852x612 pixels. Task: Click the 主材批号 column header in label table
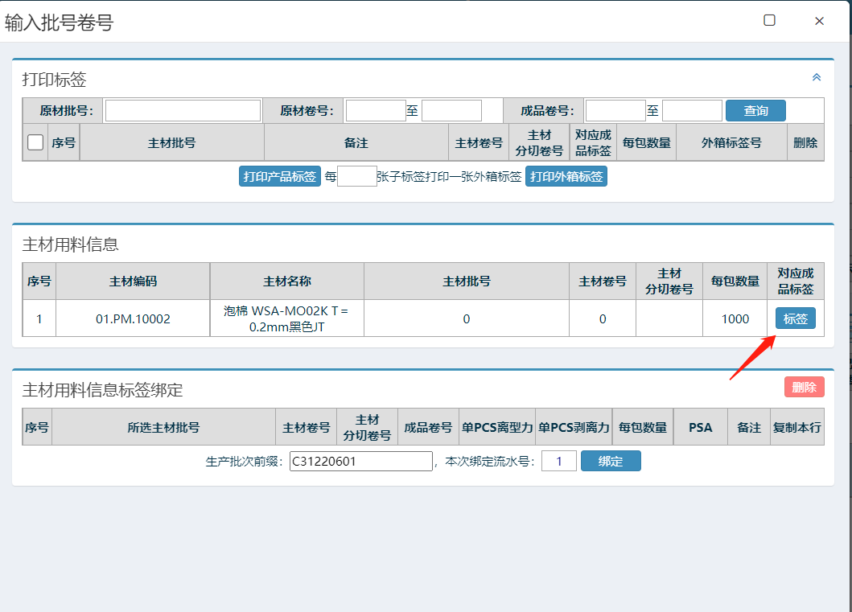pos(171,143)
